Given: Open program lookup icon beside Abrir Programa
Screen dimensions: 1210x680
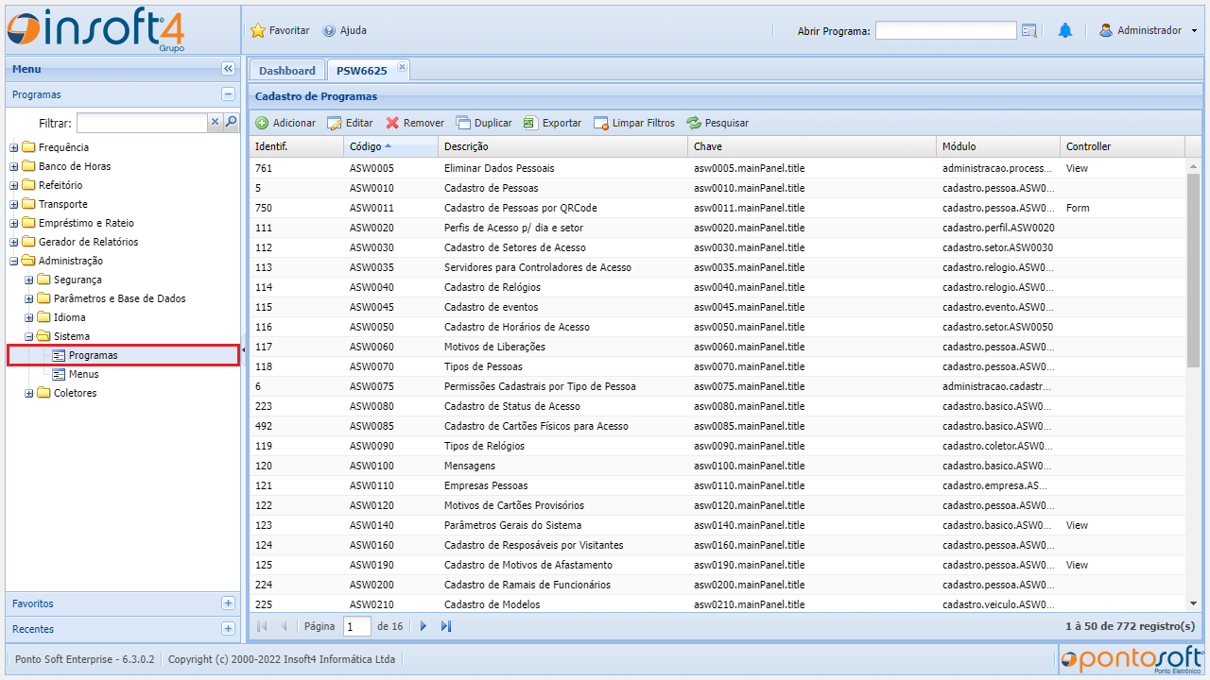Looking at the screenshot, I should 1029,31.
